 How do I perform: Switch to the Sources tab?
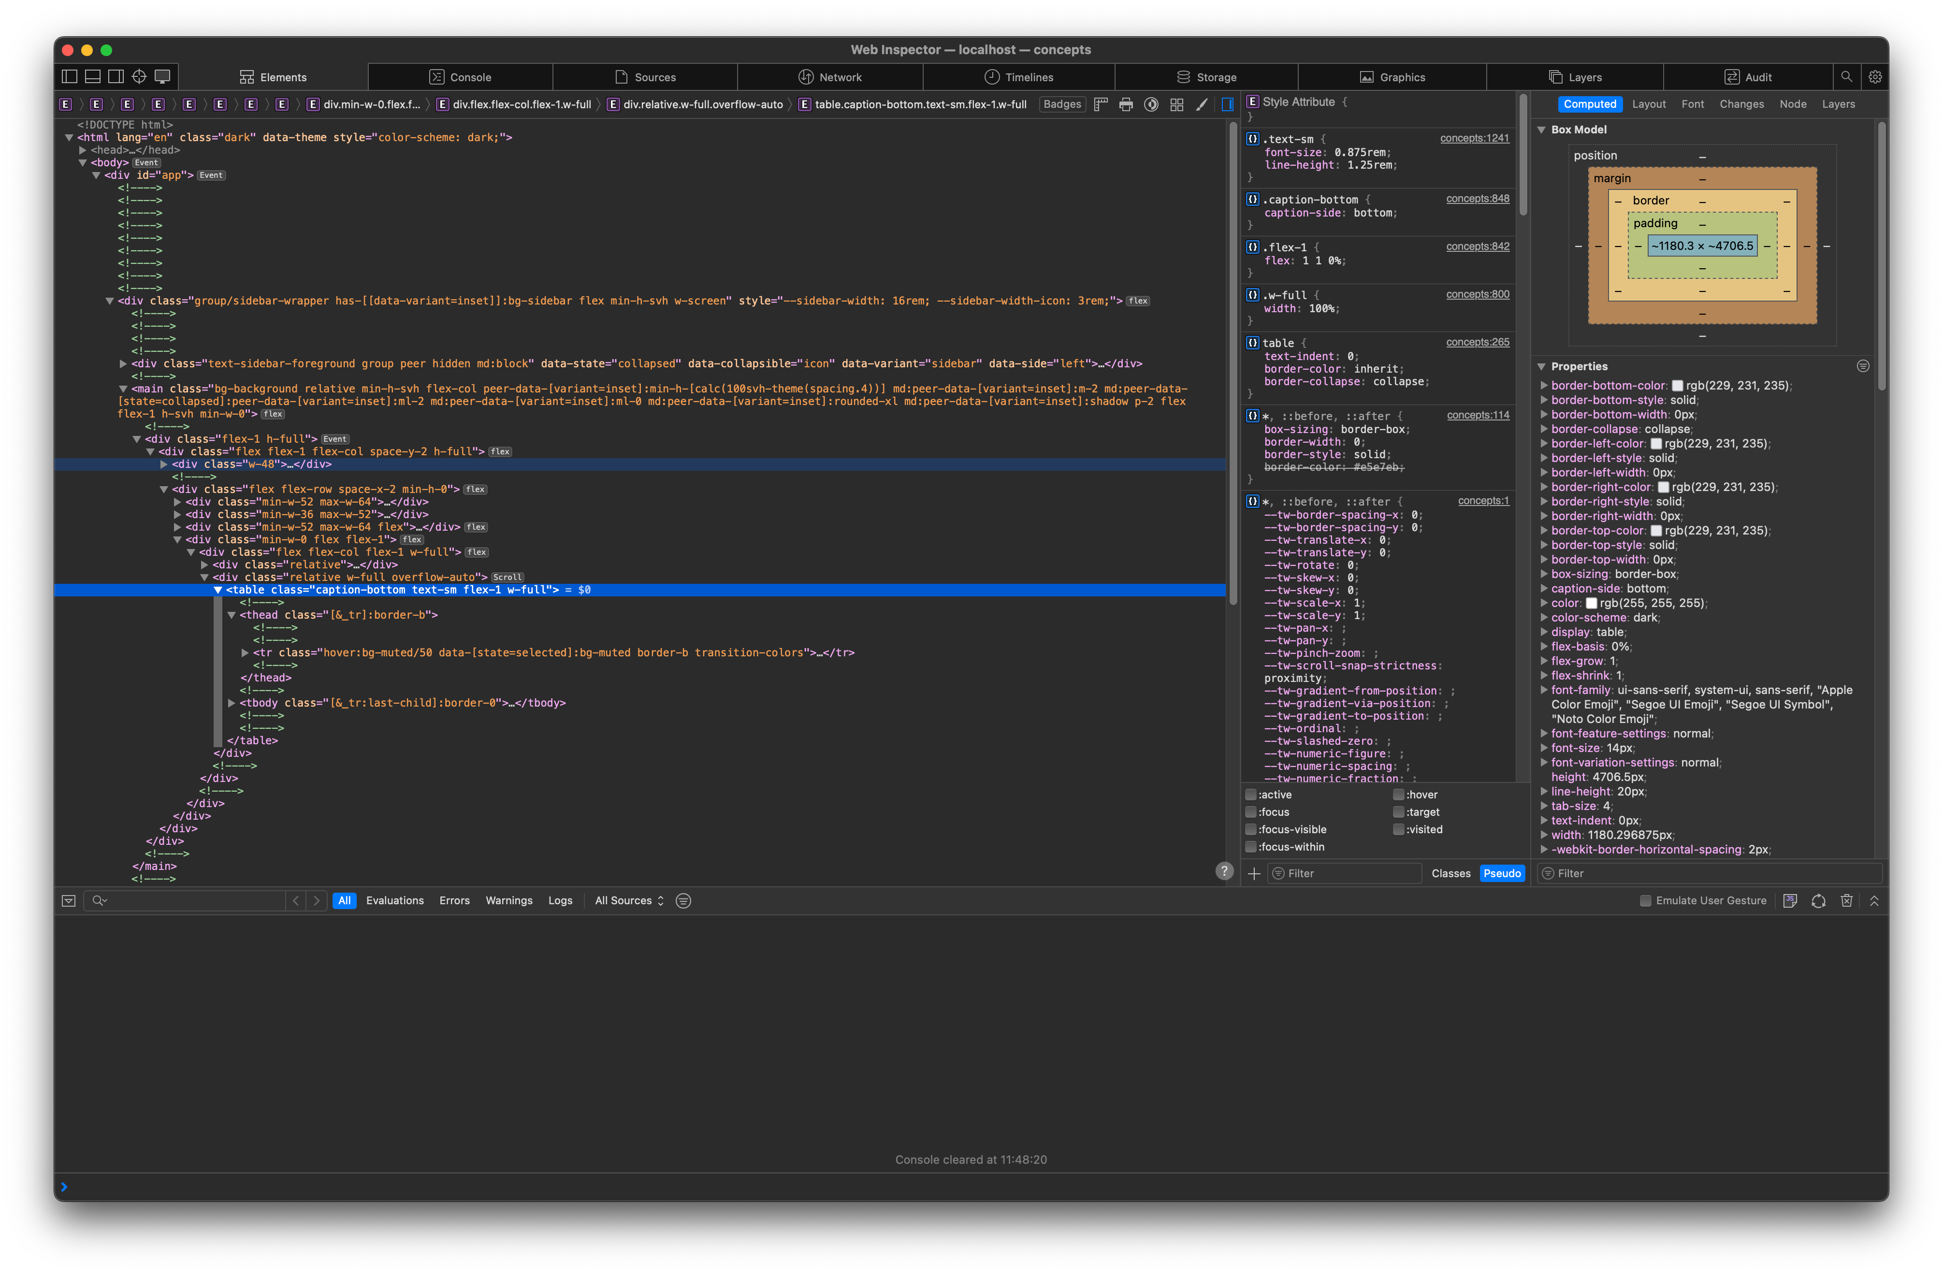(645, 77)
